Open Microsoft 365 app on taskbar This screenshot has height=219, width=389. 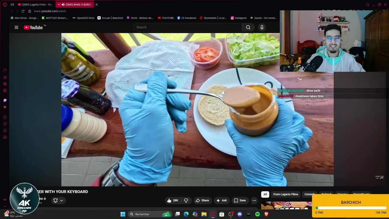tap(195, 214)
